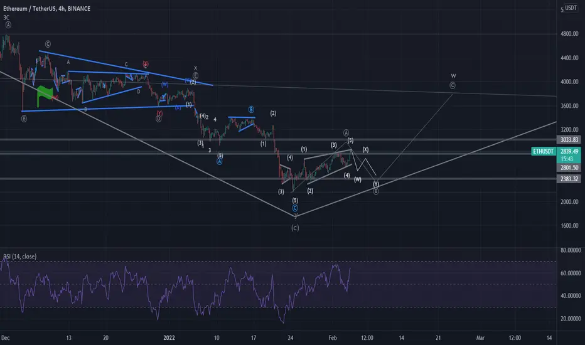Image resolution: width=585 pixels, height=345 pixels.
Task: Click the 3C text label
Action: (6, 17)
